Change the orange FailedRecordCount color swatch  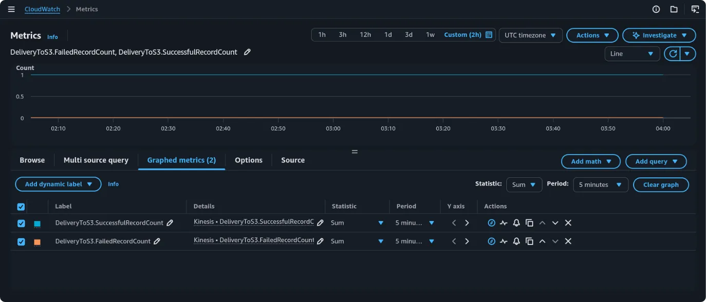(37, 242)
